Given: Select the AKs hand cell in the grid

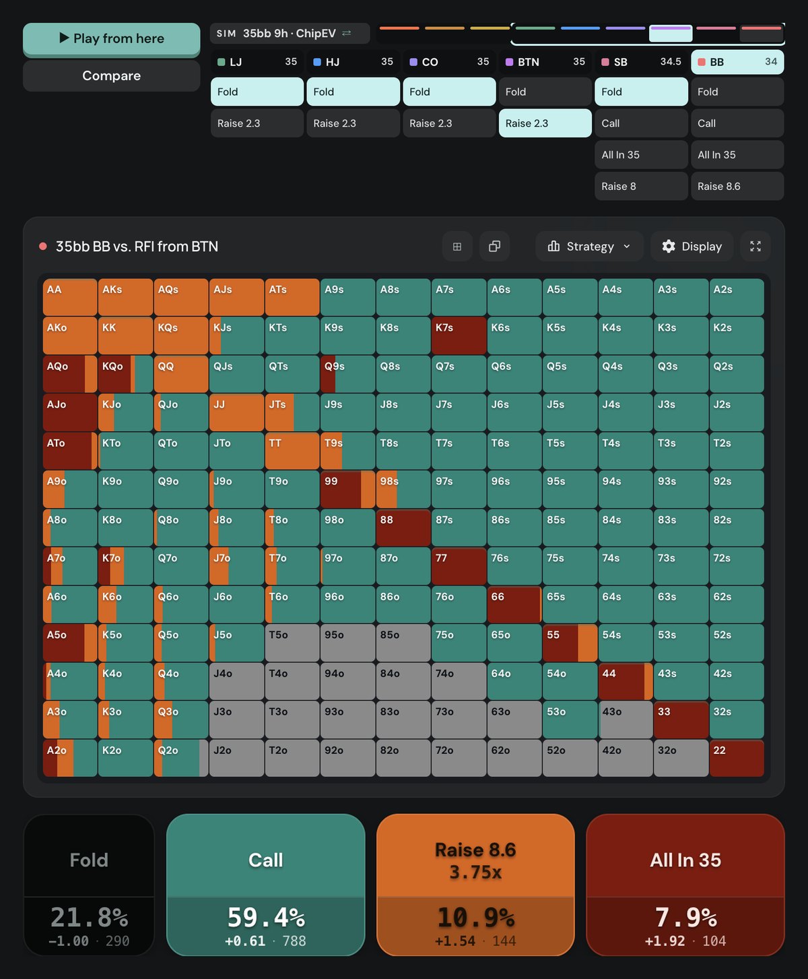Looking at the screenshot, I should (125, 297).
